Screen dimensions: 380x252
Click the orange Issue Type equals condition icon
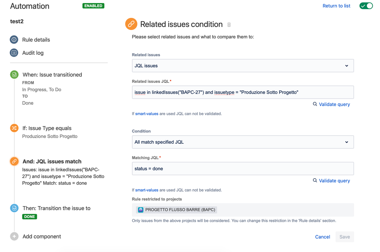click(x=14, y=128)
